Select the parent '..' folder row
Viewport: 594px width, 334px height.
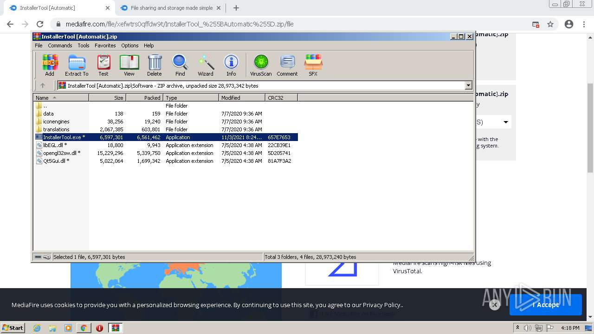pyautogui.click(x=166, y=106)
